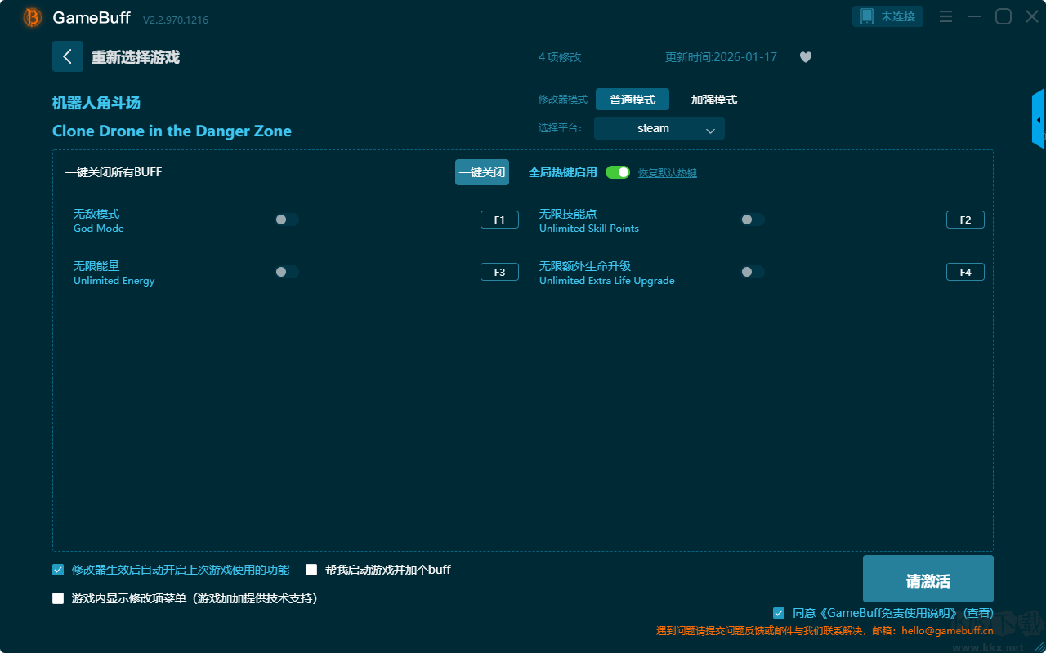Uncheck auto-enable last used functions checkbox
The height and width of the screenshot is (653, 1046).
click(58, 570)
